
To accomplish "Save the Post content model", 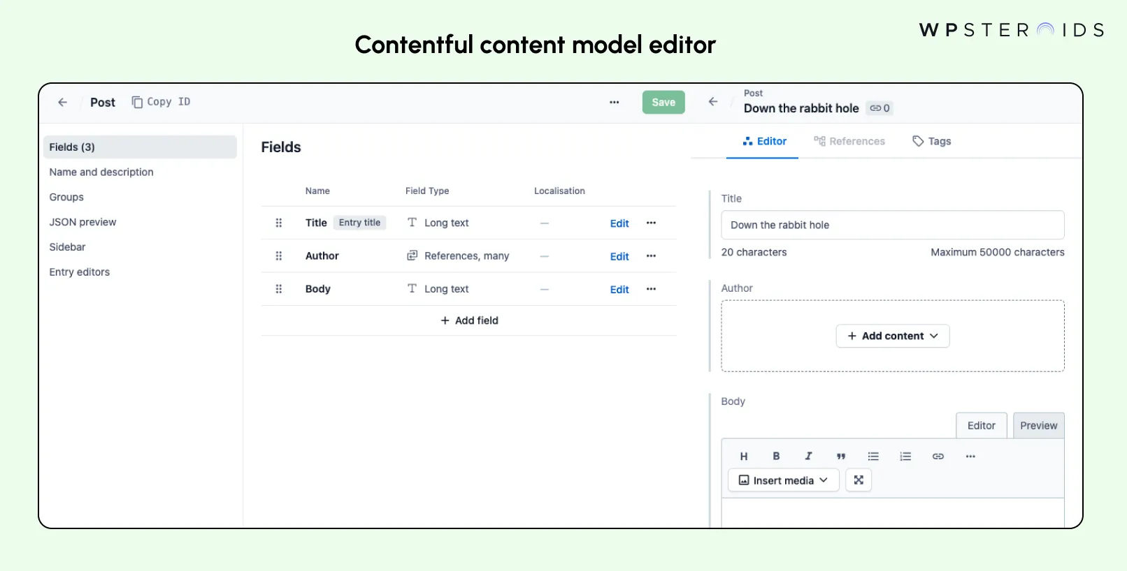I will click(663, 102).
